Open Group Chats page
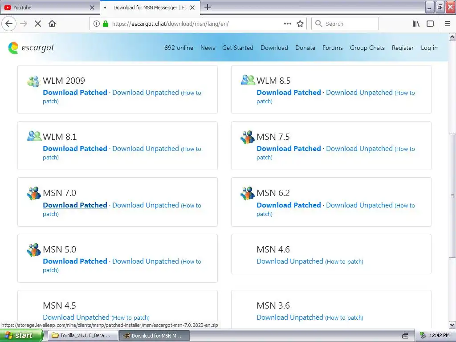This screenshot has height=342, width=456. 367,48
